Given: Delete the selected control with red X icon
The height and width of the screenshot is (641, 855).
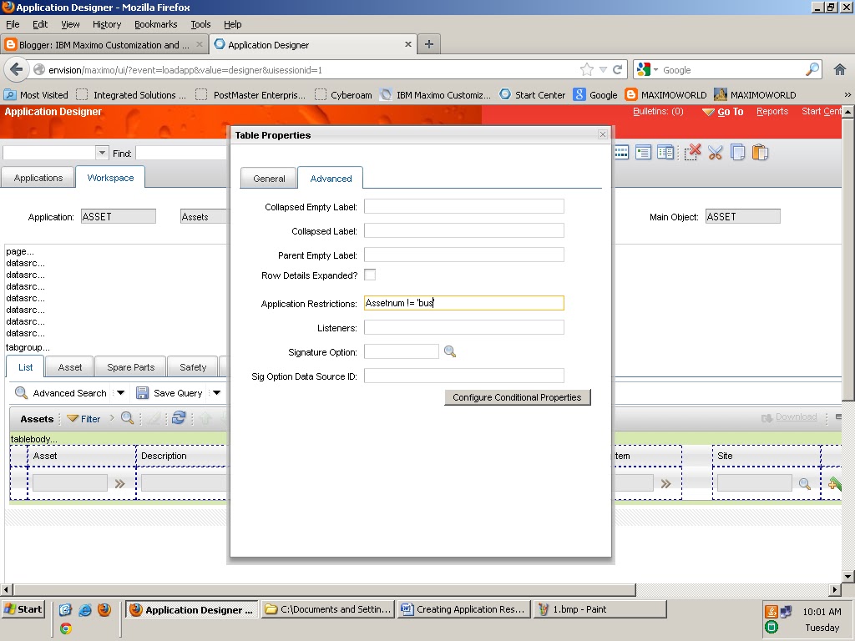Looking at the screenshot, I should click(x=693, y=152).
